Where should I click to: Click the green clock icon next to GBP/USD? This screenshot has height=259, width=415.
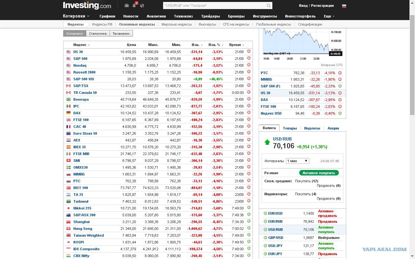tap(265, 237)
